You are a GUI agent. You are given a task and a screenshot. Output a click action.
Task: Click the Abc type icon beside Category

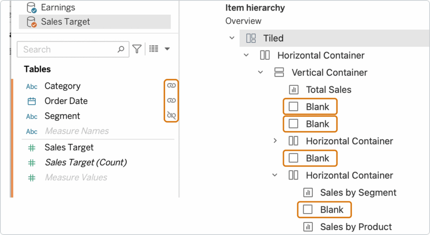(x=31, y=87)
